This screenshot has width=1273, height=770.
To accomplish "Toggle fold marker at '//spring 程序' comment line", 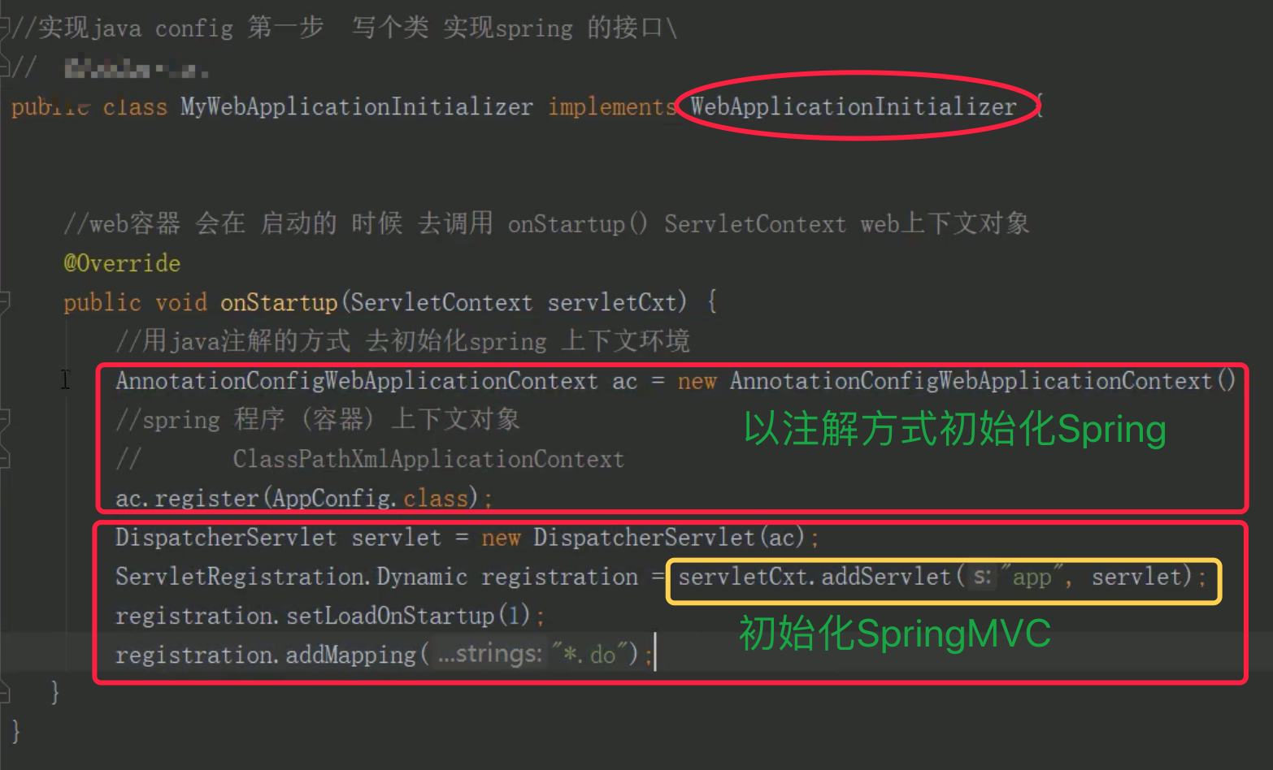I will pos(5,420).
